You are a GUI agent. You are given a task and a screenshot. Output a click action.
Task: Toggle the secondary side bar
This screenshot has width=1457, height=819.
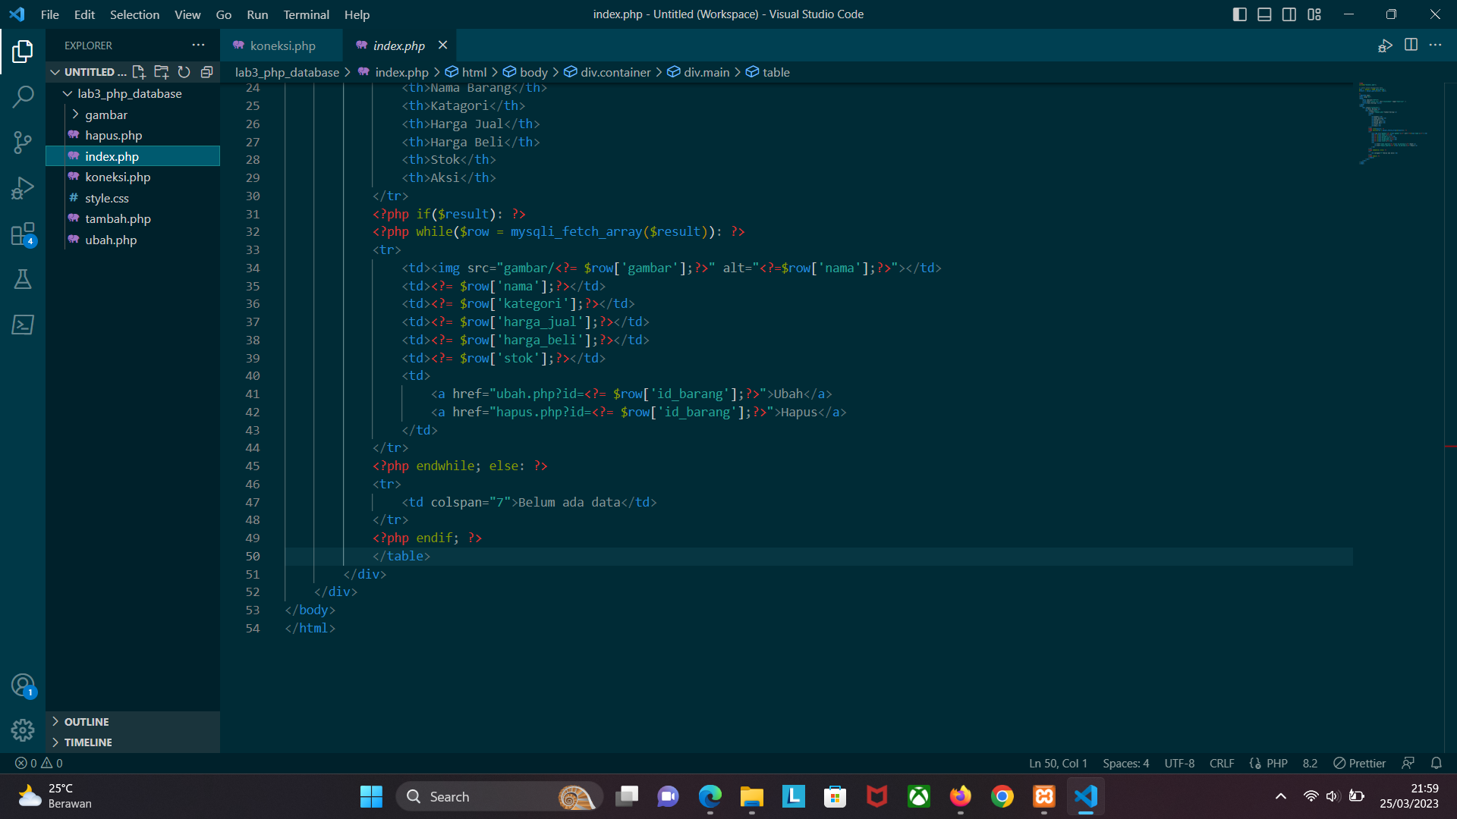pos(1289,14)
